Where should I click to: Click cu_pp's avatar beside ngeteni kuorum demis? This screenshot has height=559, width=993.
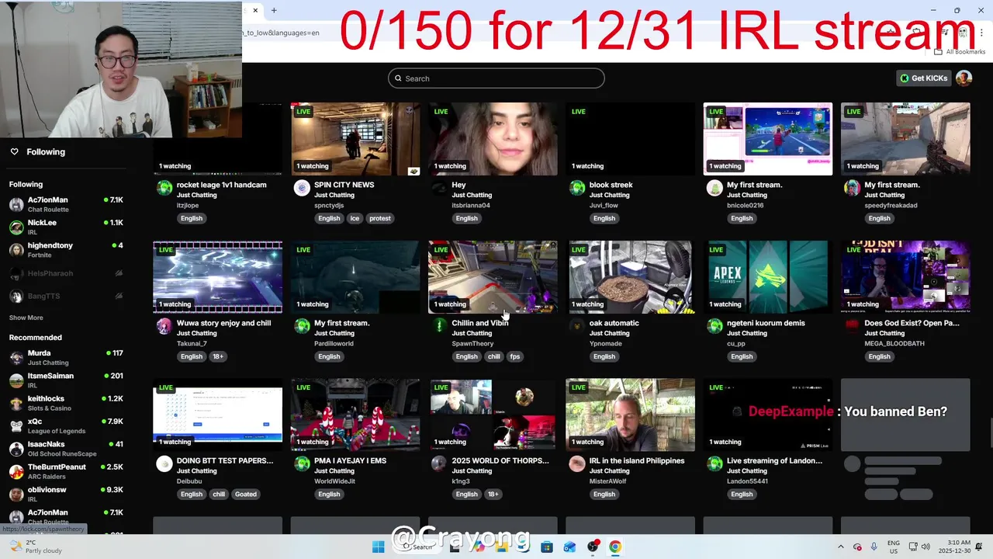[714, 326]
